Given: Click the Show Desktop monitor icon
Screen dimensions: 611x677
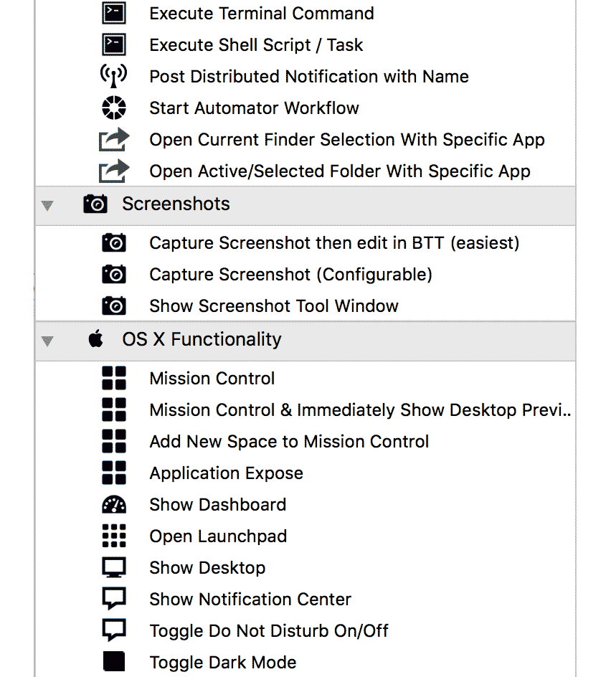Looking at the screenshot, I should 114,567.
